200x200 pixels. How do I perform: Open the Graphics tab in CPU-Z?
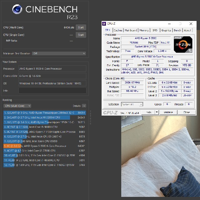166,30
